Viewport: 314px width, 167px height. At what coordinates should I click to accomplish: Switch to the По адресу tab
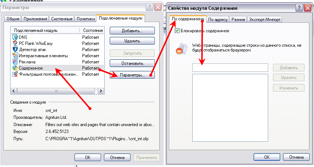point(218,20)
